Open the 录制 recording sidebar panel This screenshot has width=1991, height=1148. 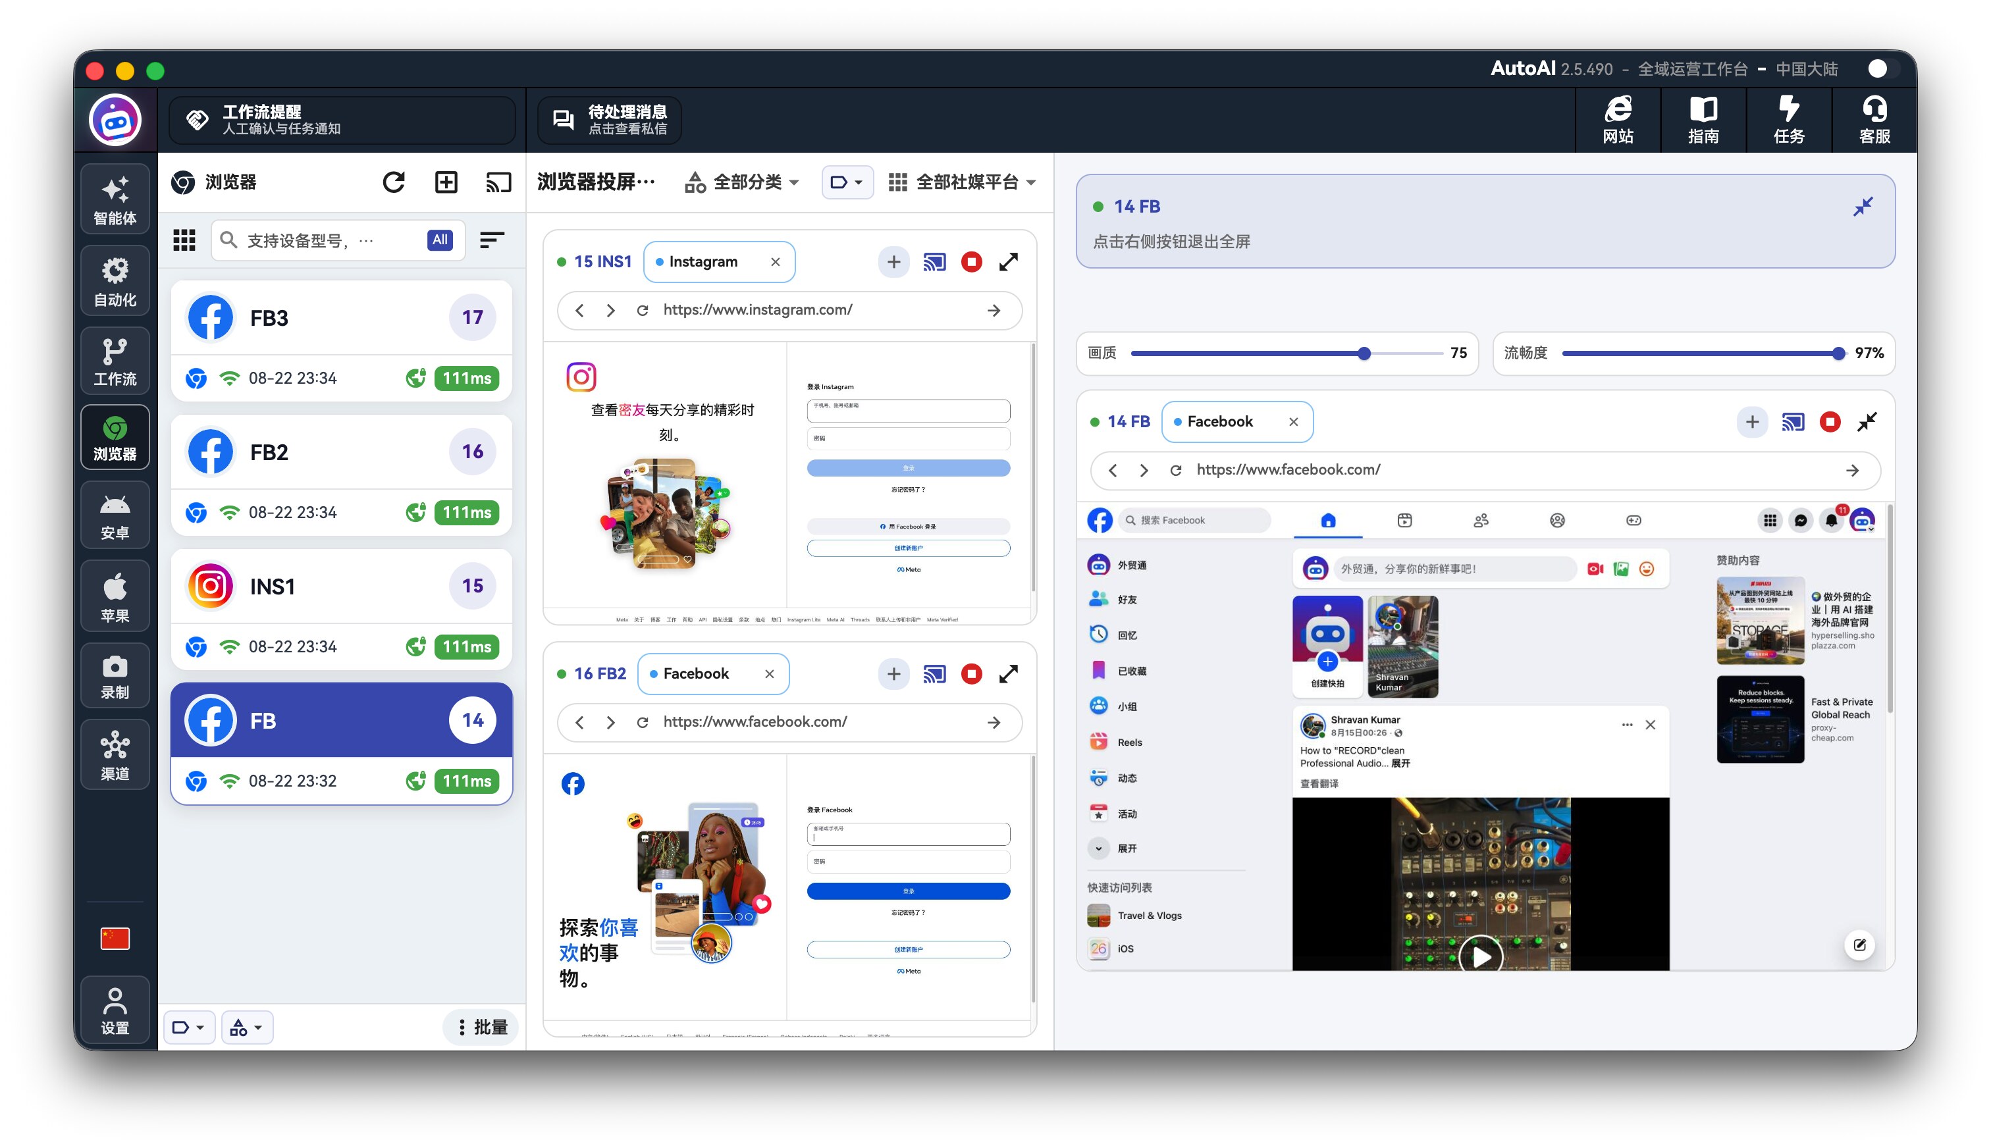[115, 677]
